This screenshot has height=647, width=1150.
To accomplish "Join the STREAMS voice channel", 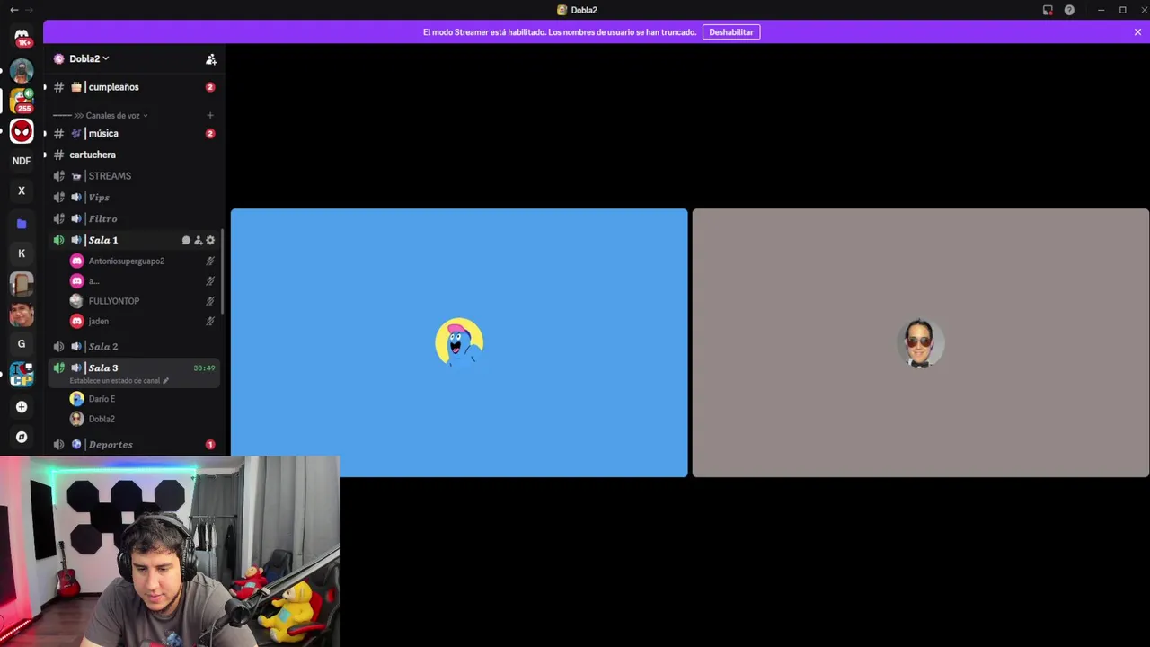I will 134,176.
